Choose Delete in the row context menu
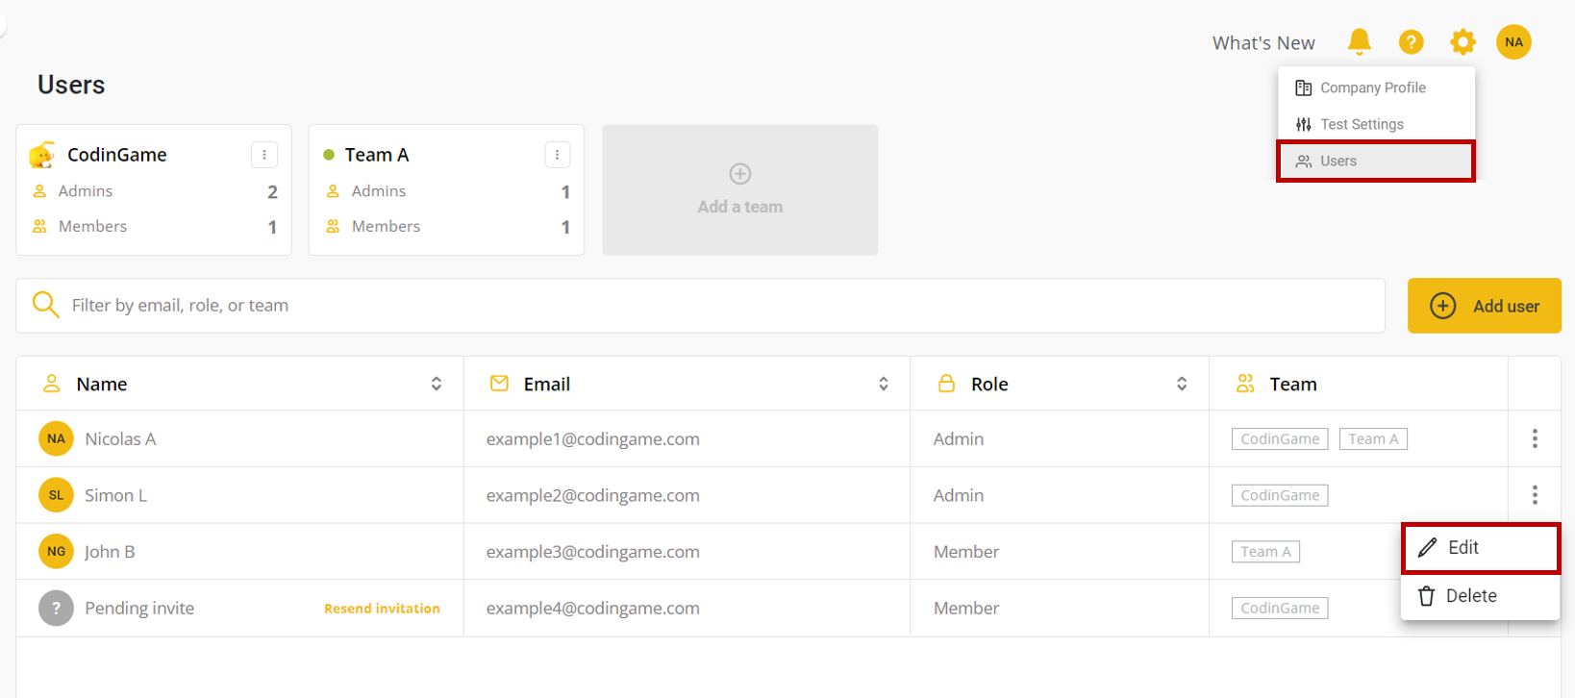This screenshot has width=1575, height=698. click(x=1471, y=596)
